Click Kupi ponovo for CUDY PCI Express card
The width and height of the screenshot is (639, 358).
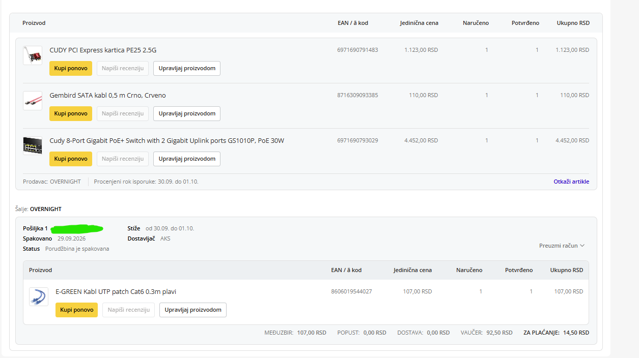pos(71,68)
